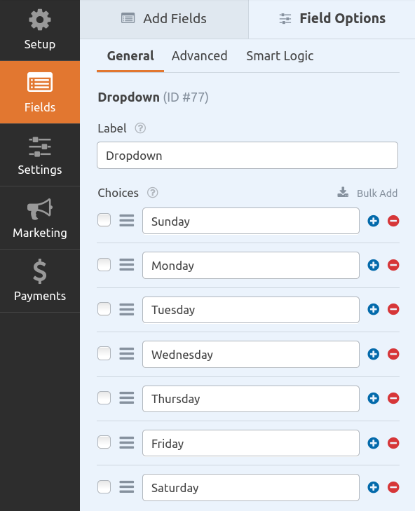Open the Setup gear section

(x=40, y=30)
